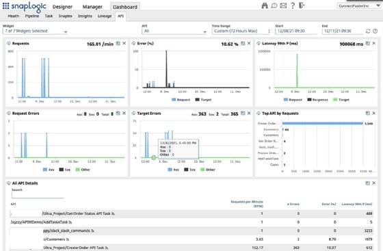Close the Latency 99th P widget

373,43
